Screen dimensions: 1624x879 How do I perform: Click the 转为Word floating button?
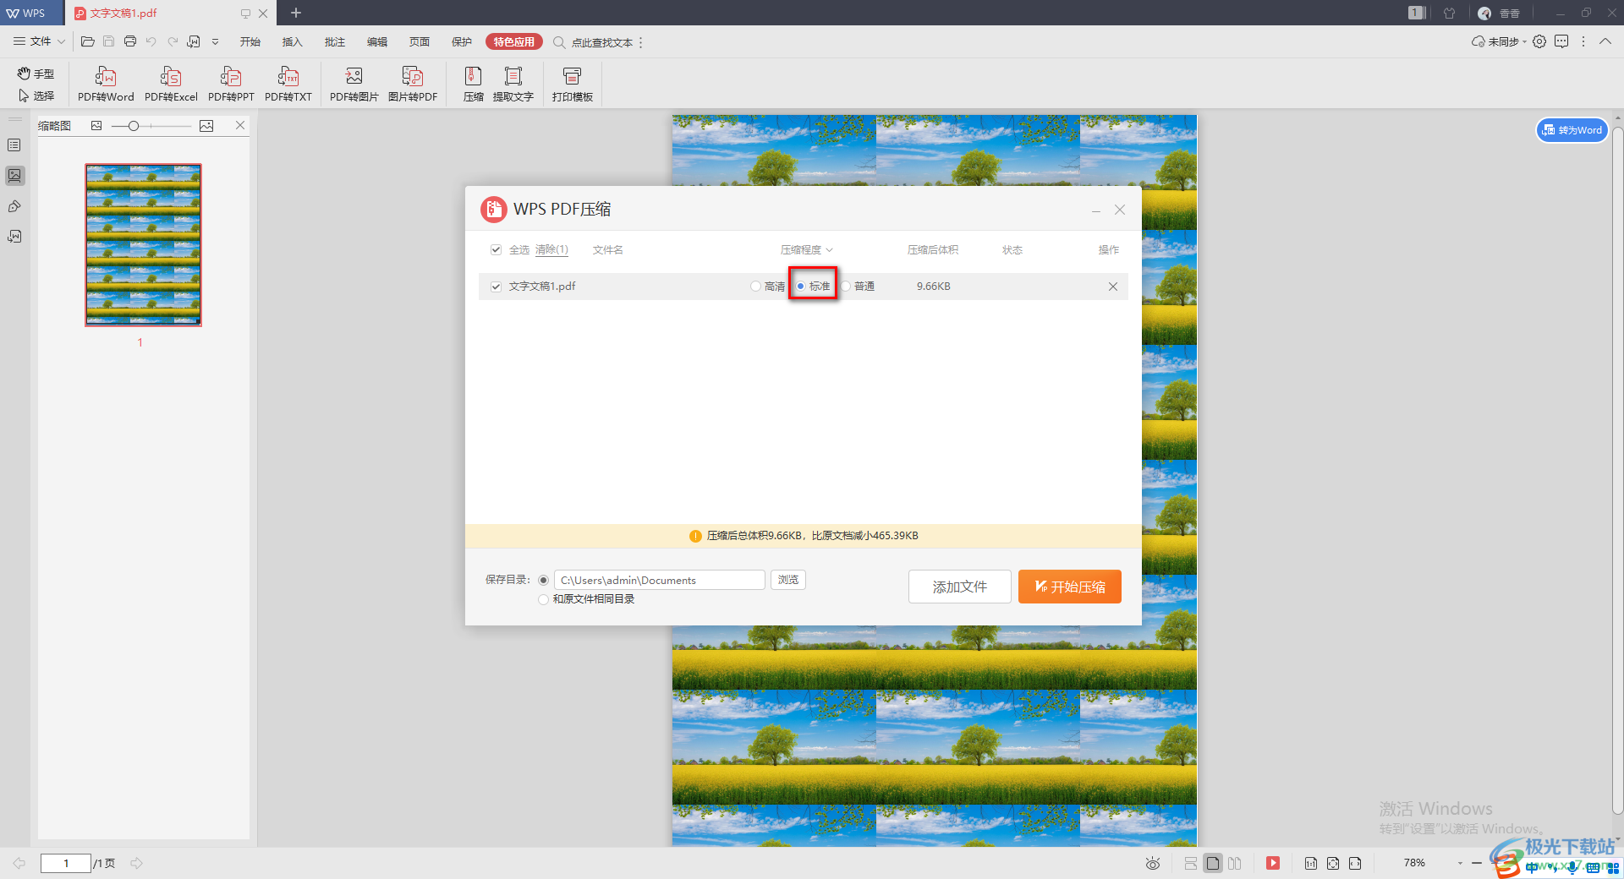[x=1572, y=130]
